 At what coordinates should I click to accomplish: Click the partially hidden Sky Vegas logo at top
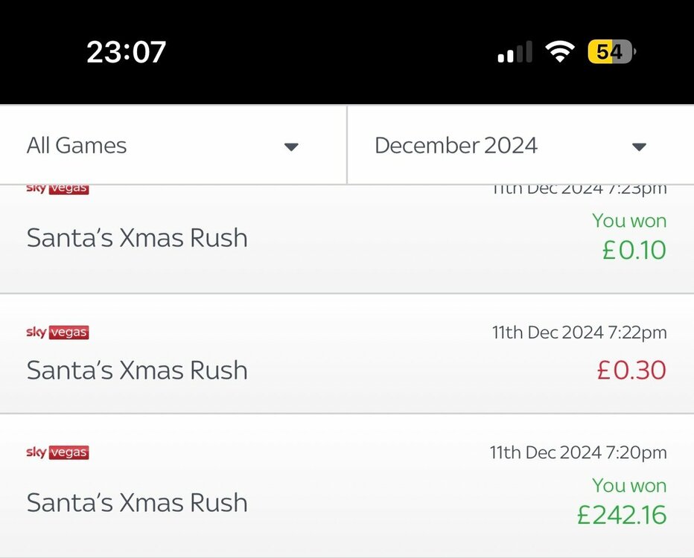click(x=57, y=189)
